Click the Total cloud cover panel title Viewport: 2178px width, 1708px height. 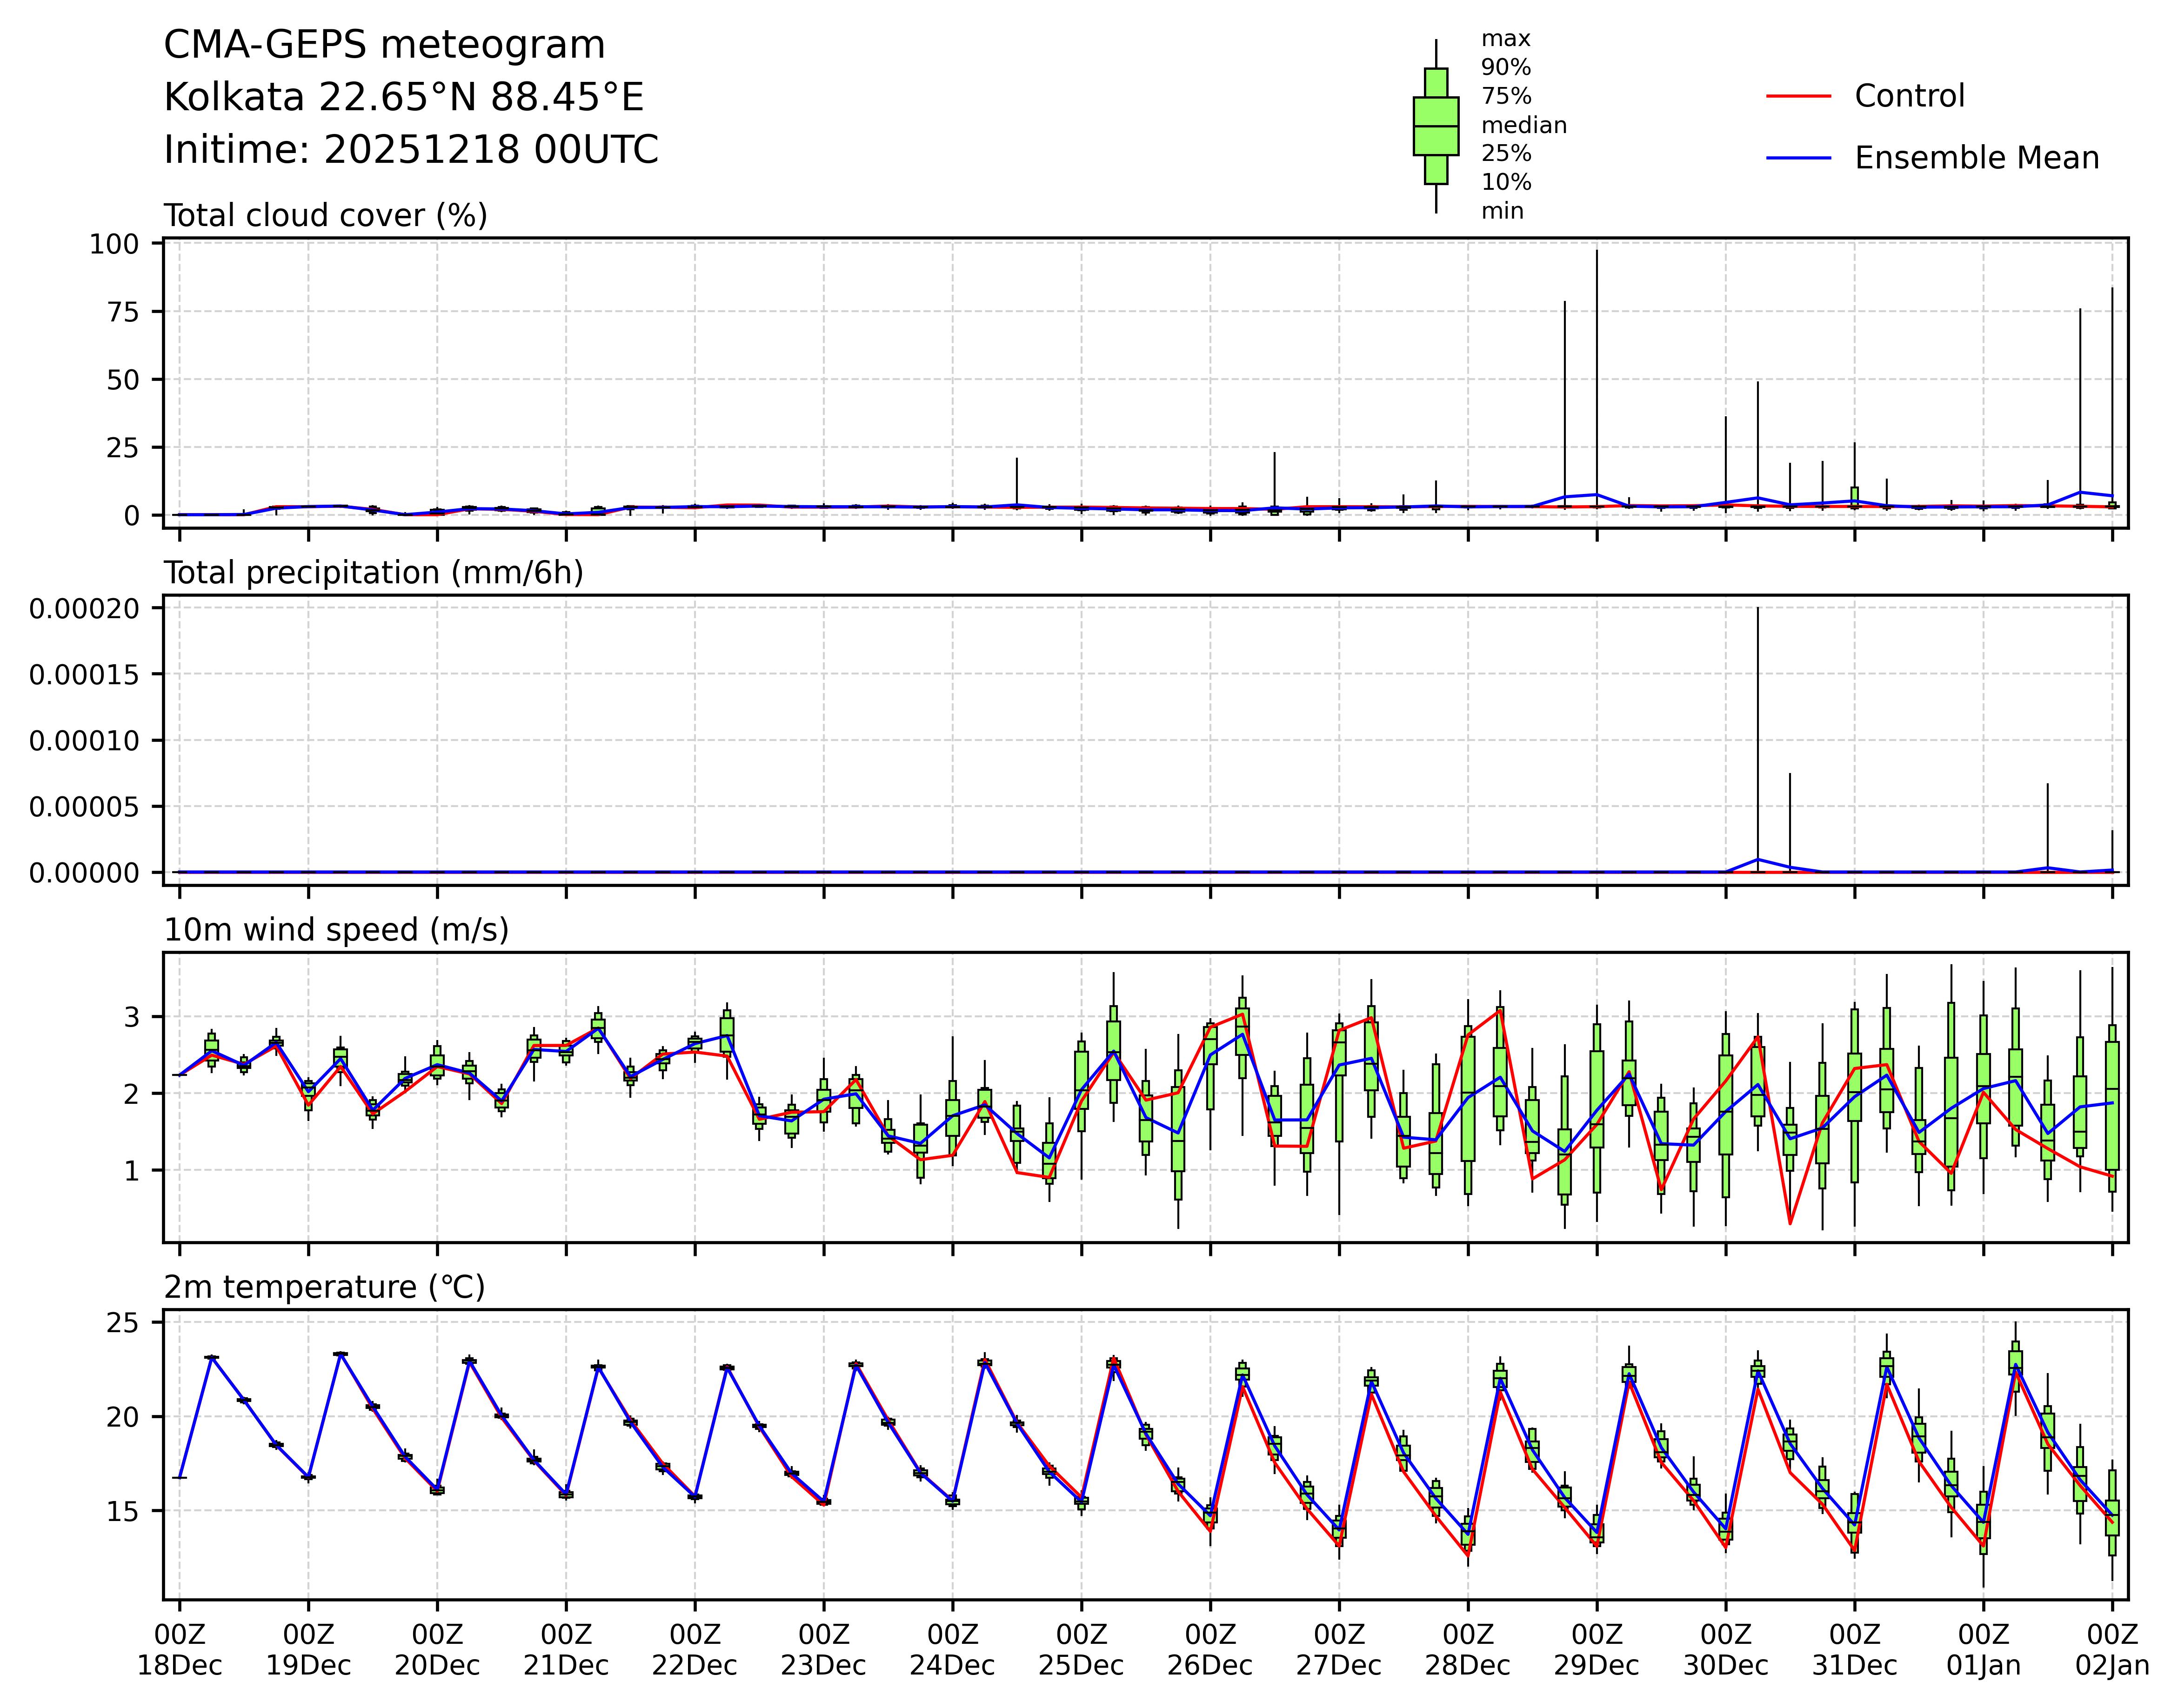(x=325, y=216)
